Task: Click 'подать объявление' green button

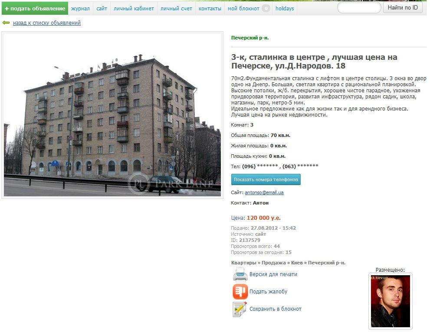Action: [35, 9]
